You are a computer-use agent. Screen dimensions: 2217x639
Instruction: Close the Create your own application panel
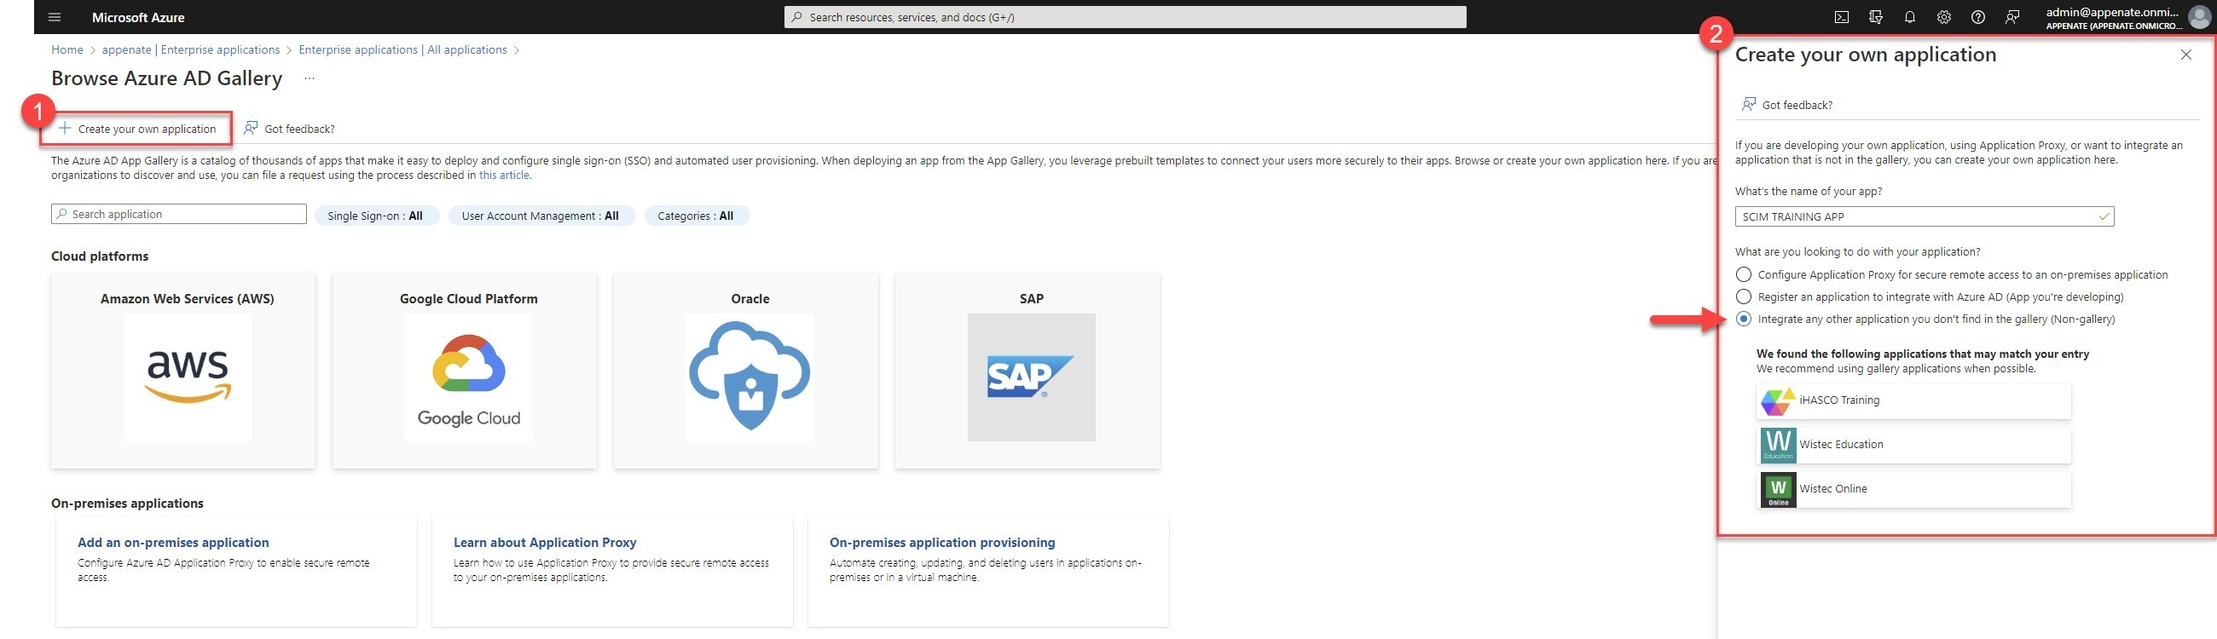click(x=2186, y=55)
